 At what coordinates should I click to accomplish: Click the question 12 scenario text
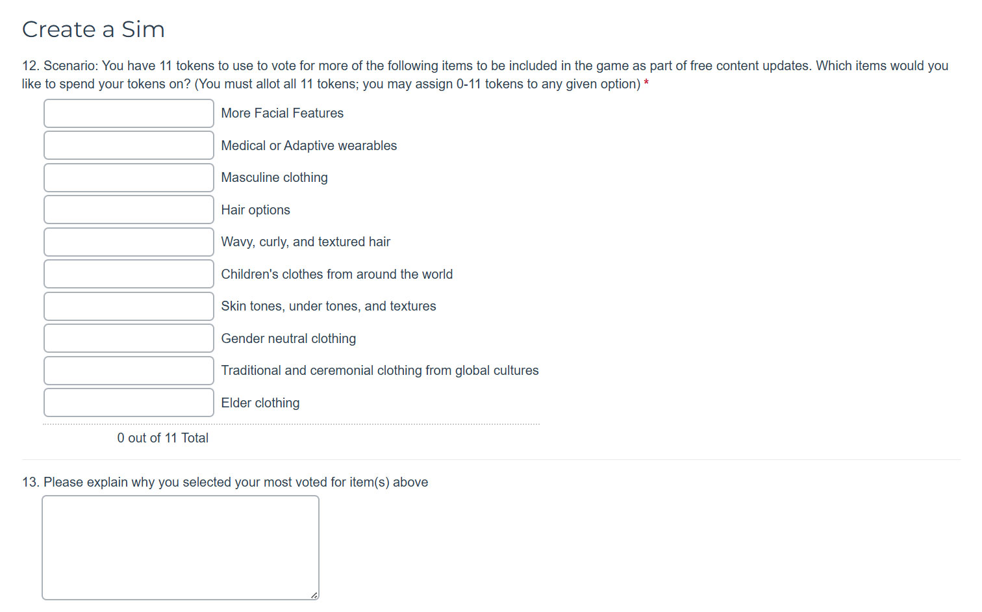[x=485, y=75]
